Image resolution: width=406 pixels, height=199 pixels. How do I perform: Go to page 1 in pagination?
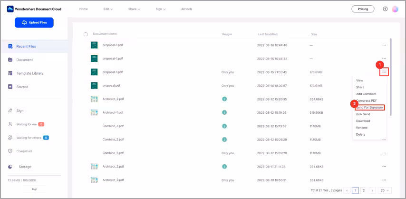coord(355,190)
